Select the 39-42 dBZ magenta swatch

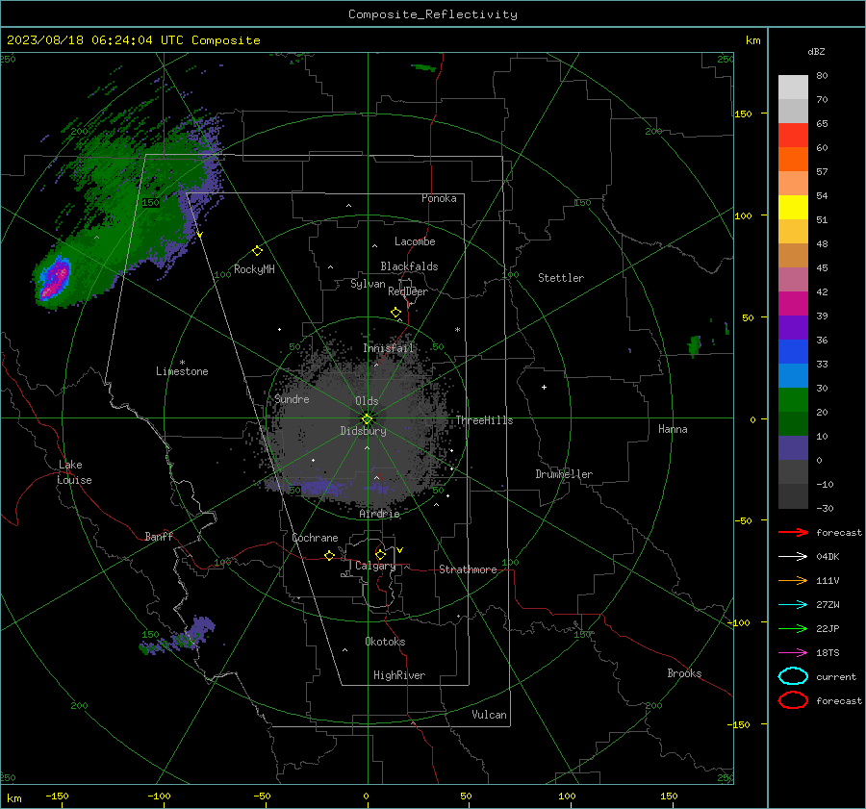[x=793, y=303]
